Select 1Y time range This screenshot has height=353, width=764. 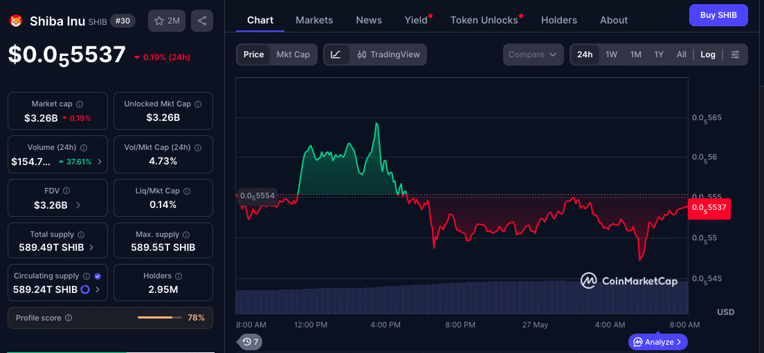coord(659,55)
